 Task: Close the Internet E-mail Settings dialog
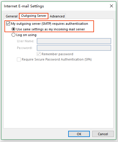(111, 6)
